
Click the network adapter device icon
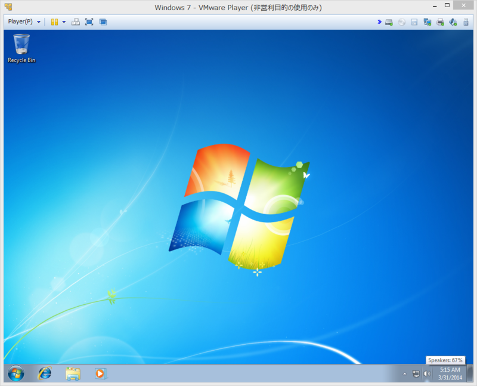(427, 22)
